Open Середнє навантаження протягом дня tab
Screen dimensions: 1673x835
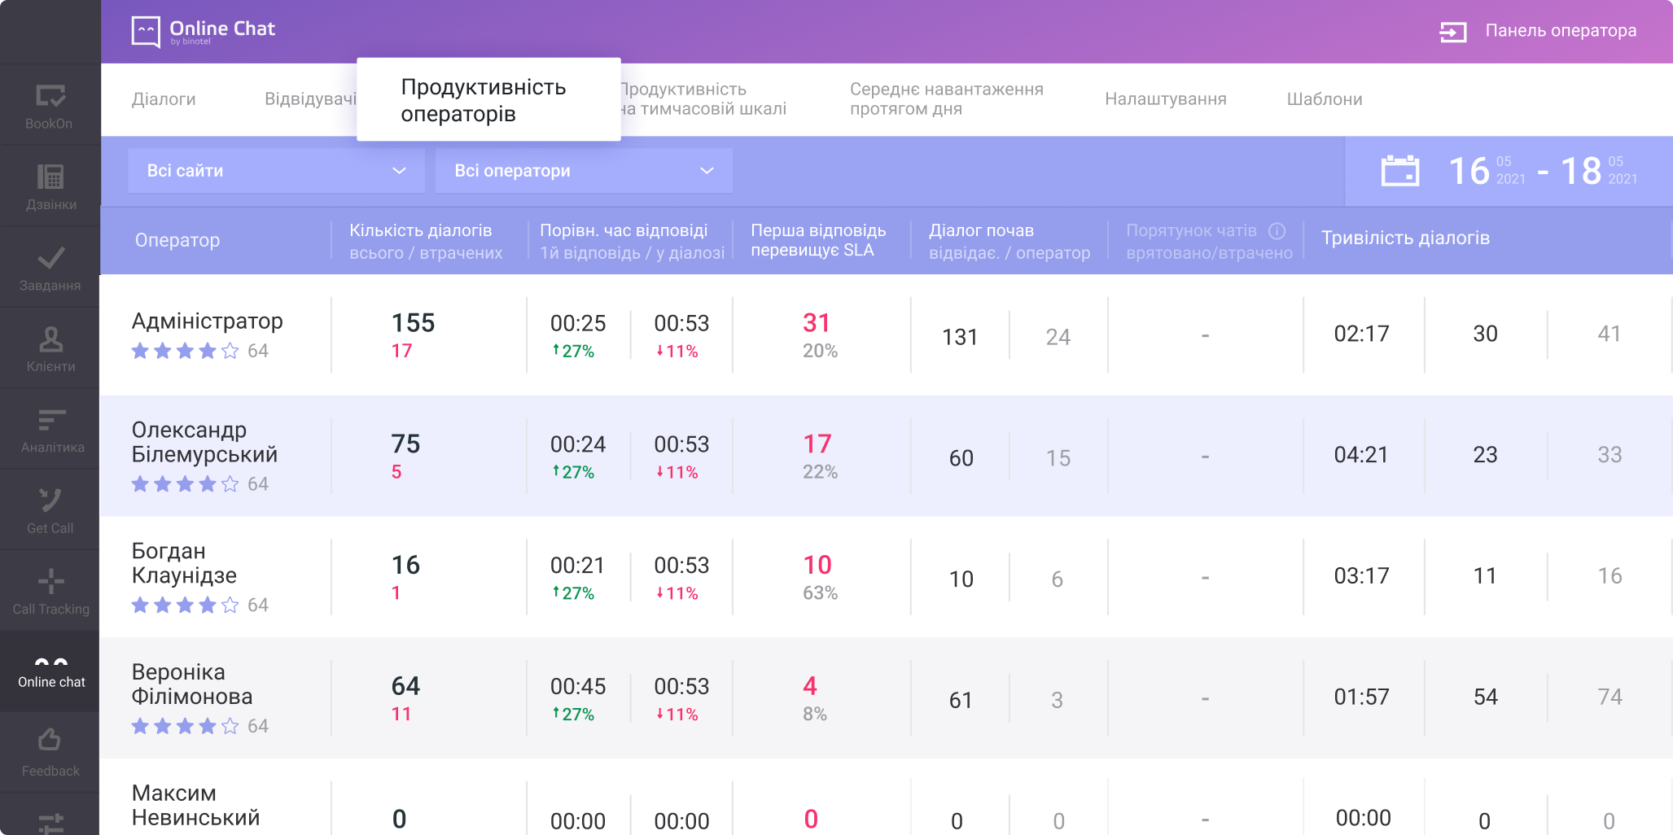[x=946, y=99]
